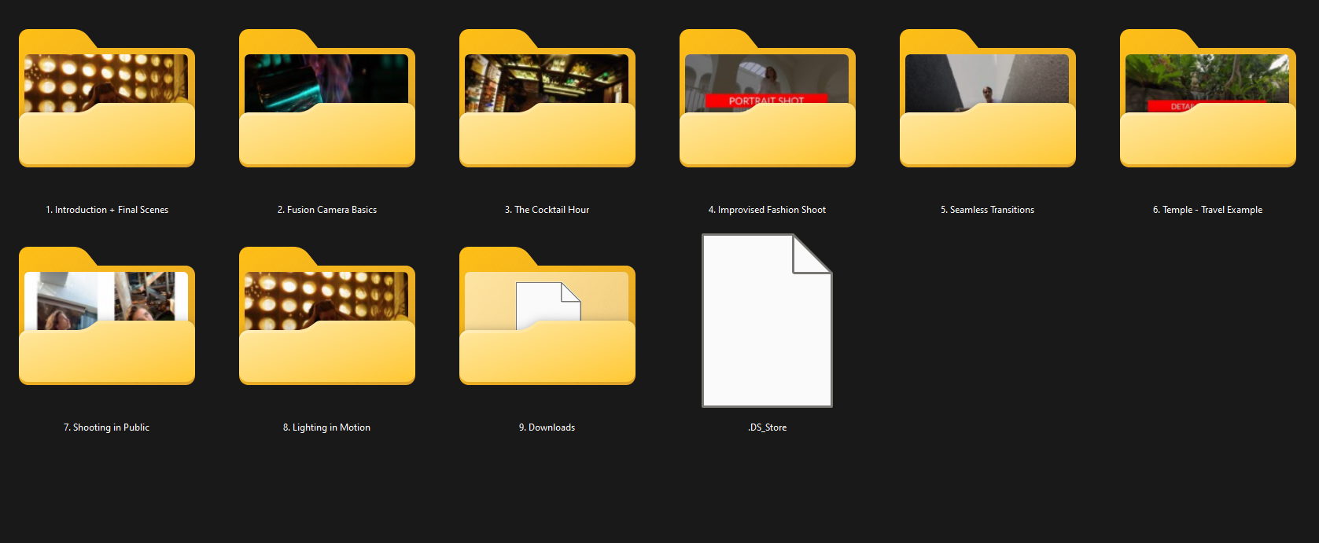
Task: Select the '1. Introduction + Final Scenes' folder icon
Action: (107, 99)
